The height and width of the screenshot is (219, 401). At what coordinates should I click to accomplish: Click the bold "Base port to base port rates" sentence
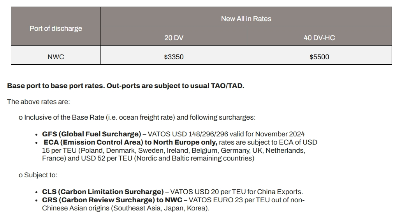56,86
